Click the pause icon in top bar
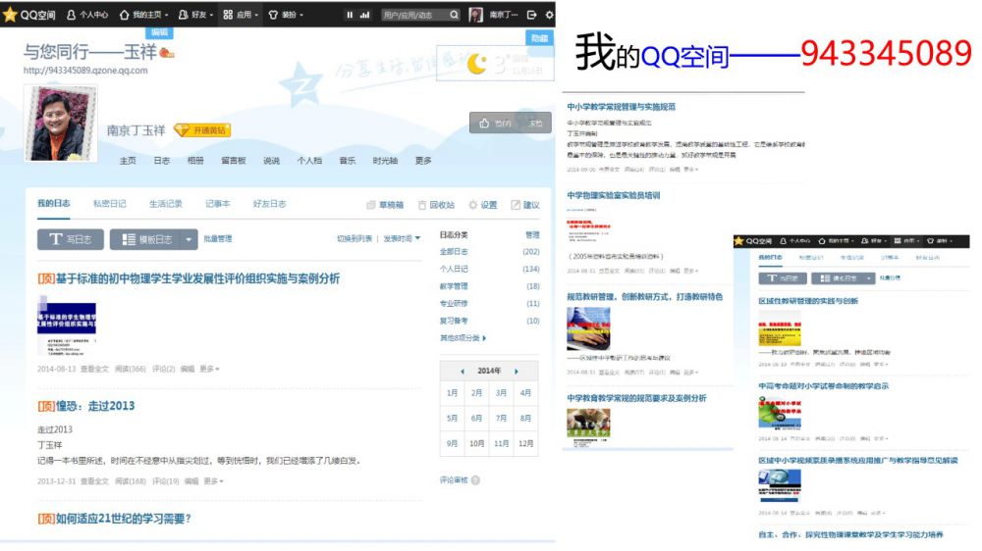The width and height of the screenshot is (982, 551). tap(349, 15)
